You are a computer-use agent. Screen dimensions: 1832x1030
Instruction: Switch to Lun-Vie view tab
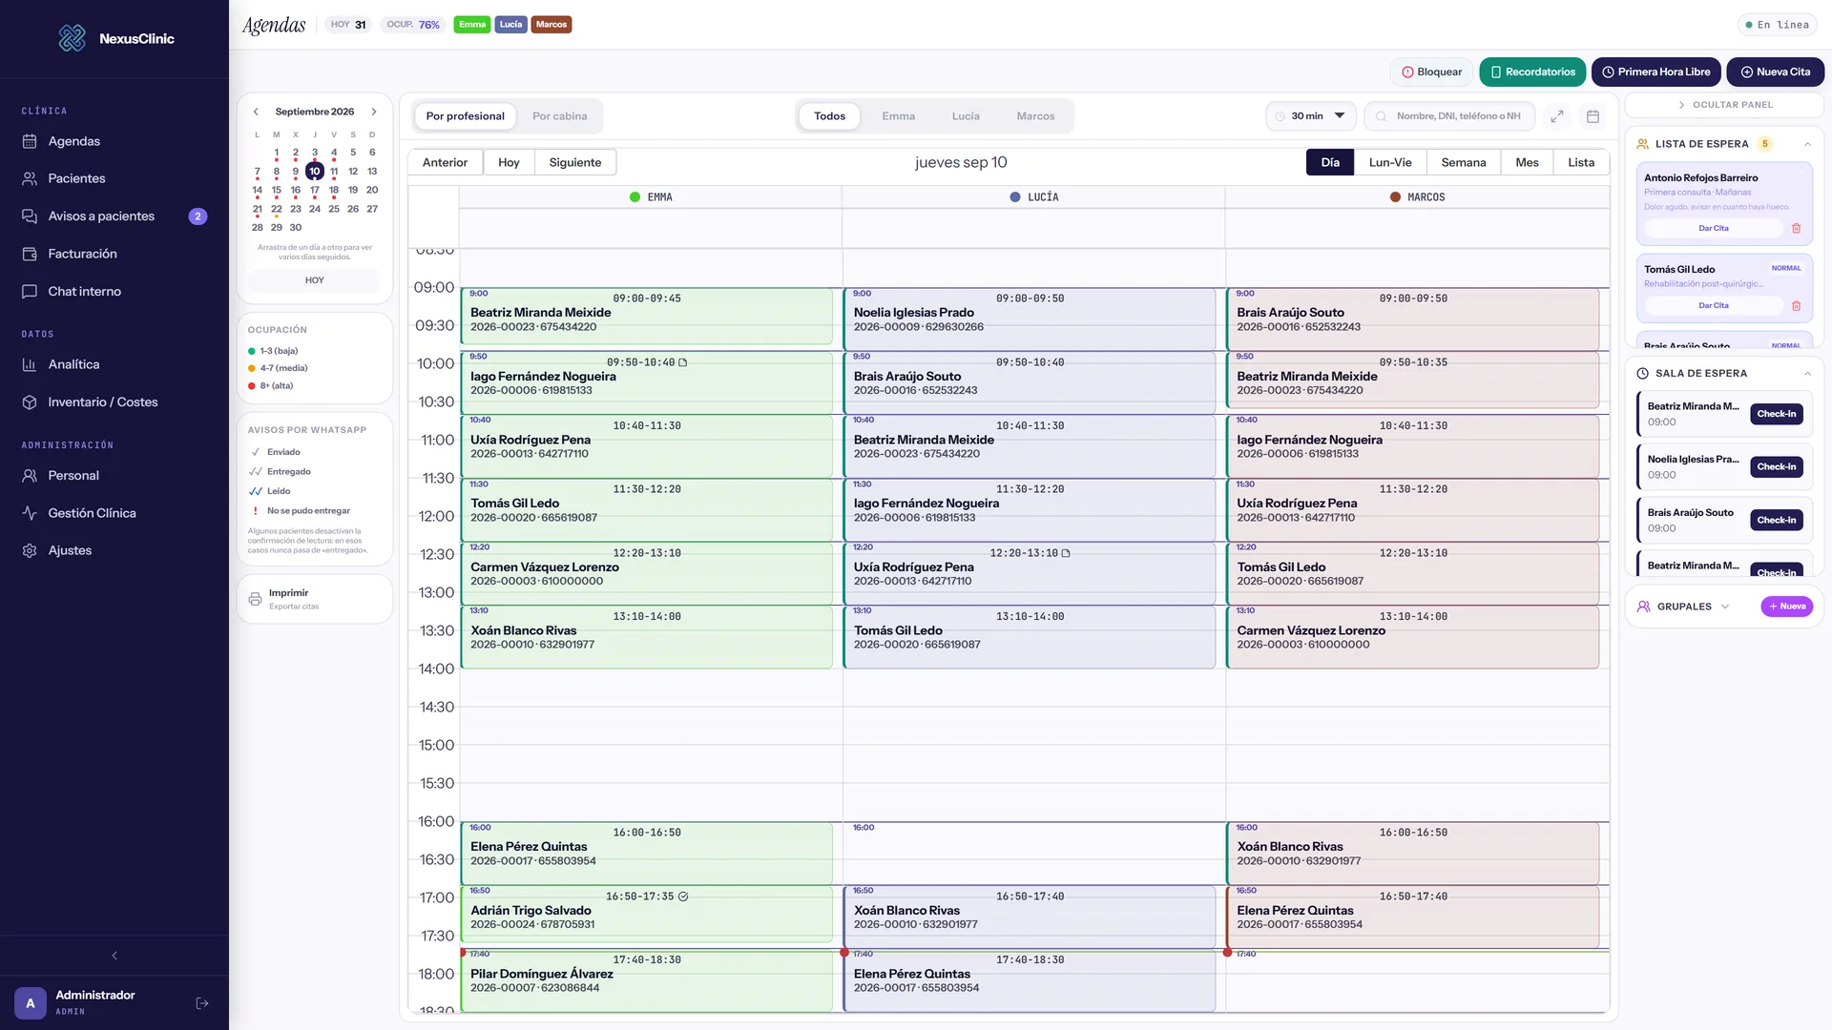click(x=1389, y=162)
